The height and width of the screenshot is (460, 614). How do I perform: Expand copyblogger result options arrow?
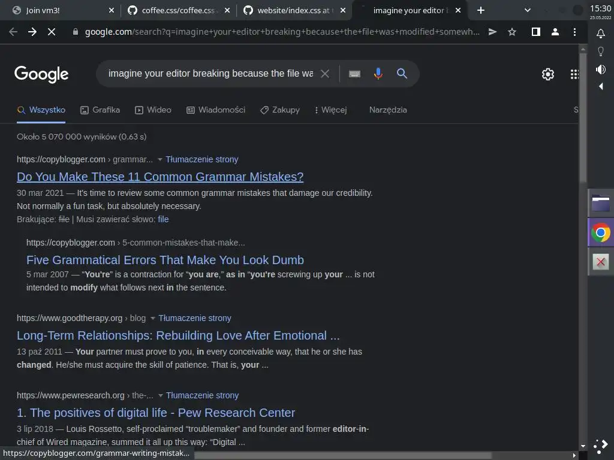point(159,159)
